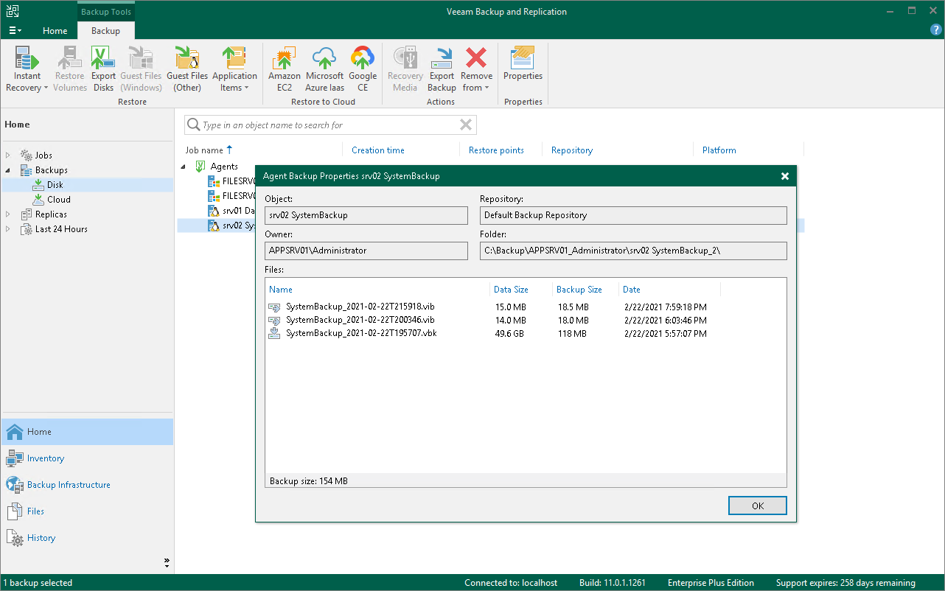
Task: Click the Replicas icon in the tree
Action: [x=27, y=214]
